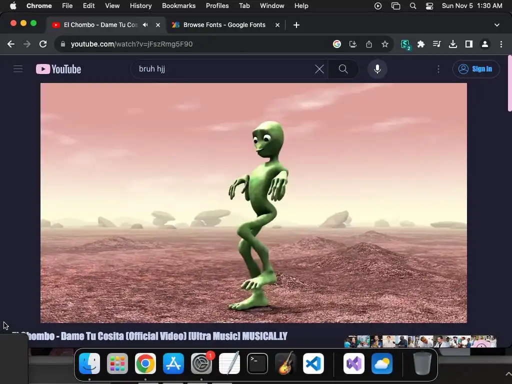Click the lock icon in address bar
Screen dimensions: 512x384
(63, 44)
